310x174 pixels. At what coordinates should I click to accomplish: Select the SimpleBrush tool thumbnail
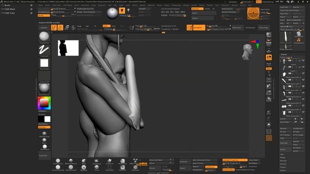[x=299, y=41]
